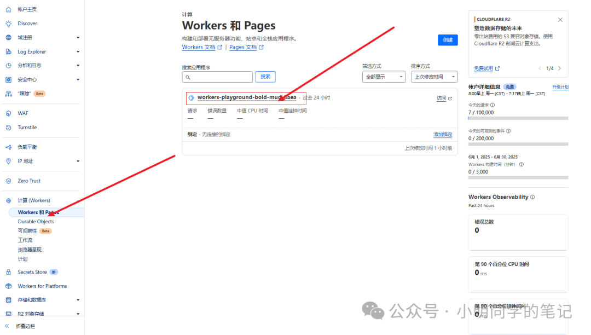The image size is (591, 335).
Task: Click the WAF icon in sidebar
Action: pos(8,113)
